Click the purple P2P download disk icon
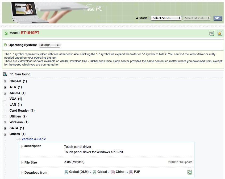The height and width of the screenshot is (179, 225). [x=131, y=172]
